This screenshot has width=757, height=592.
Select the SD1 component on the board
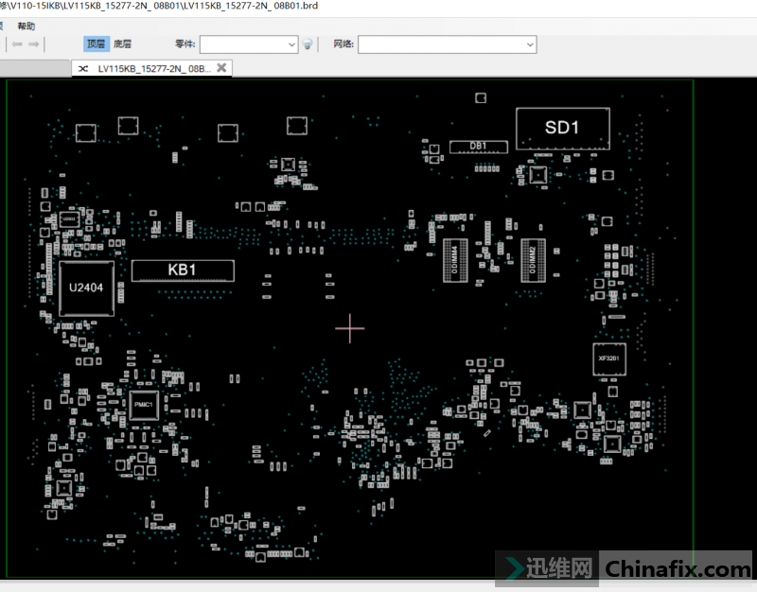coord(562,128)
